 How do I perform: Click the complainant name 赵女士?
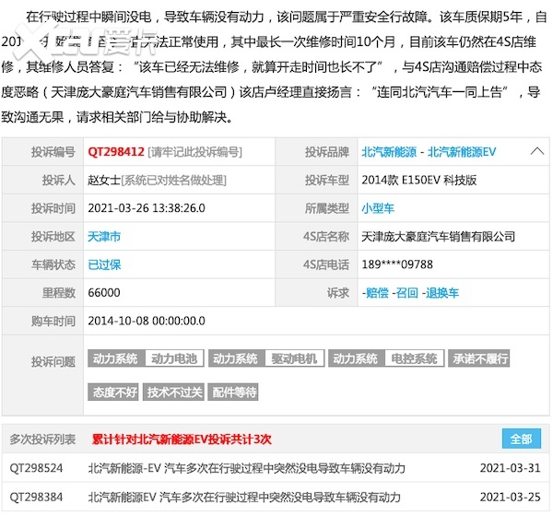pos(104,181)
